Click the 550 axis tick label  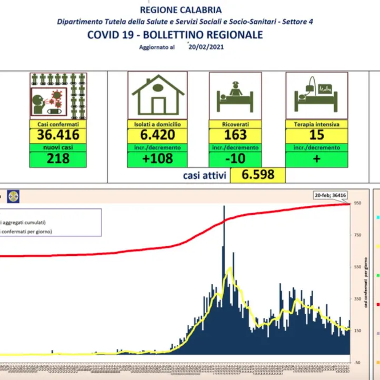click(x=358, y=267)
